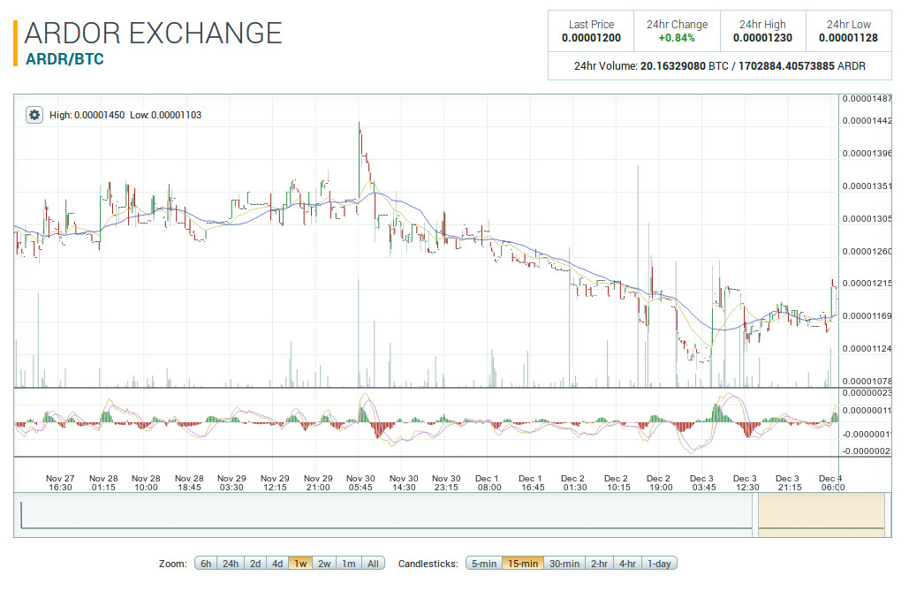Click the 0.00001442 price axis label
The height and width of the screenshot is (591, 909).
coord(867,121)
